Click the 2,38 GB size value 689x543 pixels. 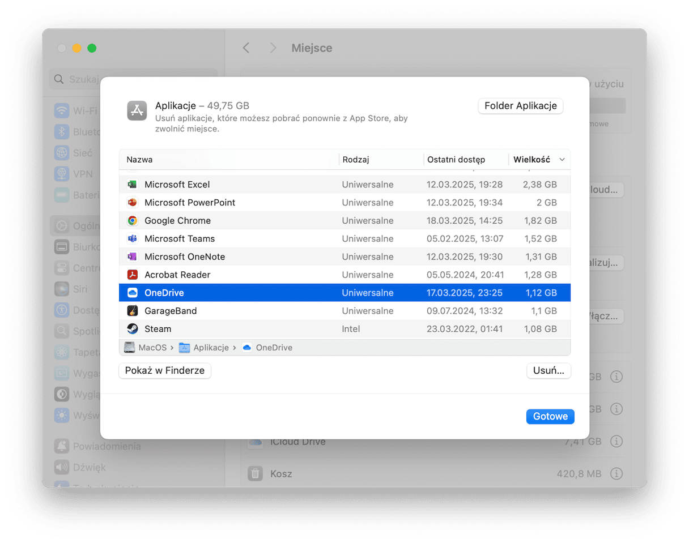(x=539, y=185)
